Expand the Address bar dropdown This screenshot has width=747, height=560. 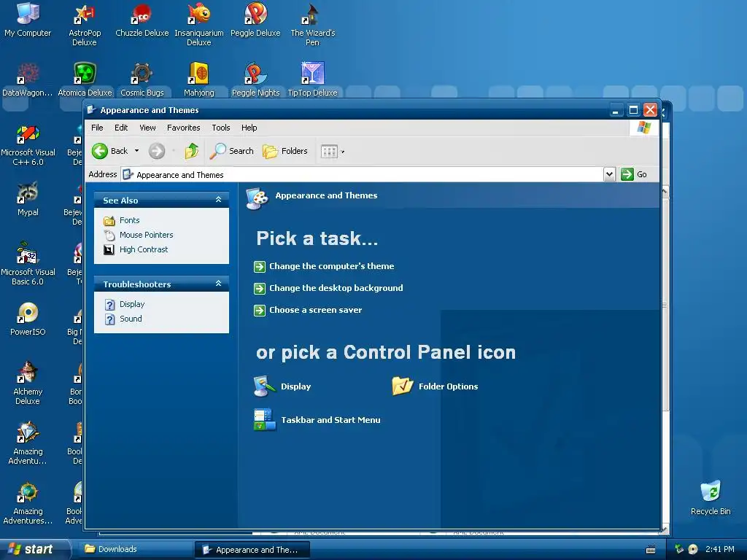coord(609,174)
